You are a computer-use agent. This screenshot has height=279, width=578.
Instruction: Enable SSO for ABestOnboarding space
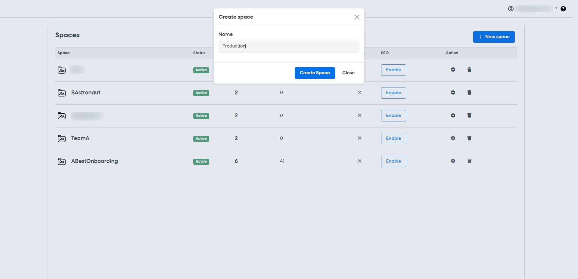(x=393, y=161)
